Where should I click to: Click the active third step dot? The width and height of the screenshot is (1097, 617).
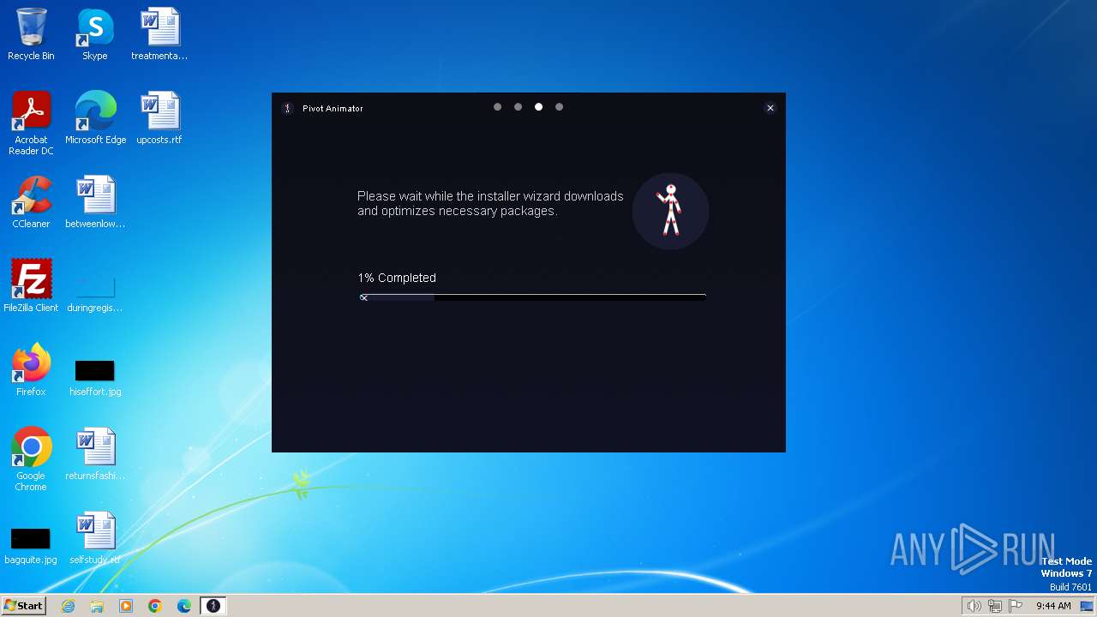click(x=538, y=107)
